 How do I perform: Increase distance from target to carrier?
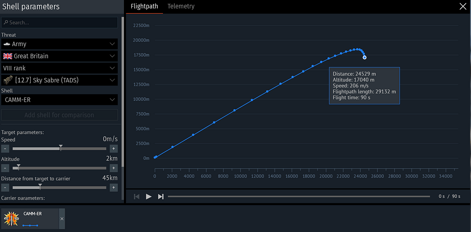point(114,188)
